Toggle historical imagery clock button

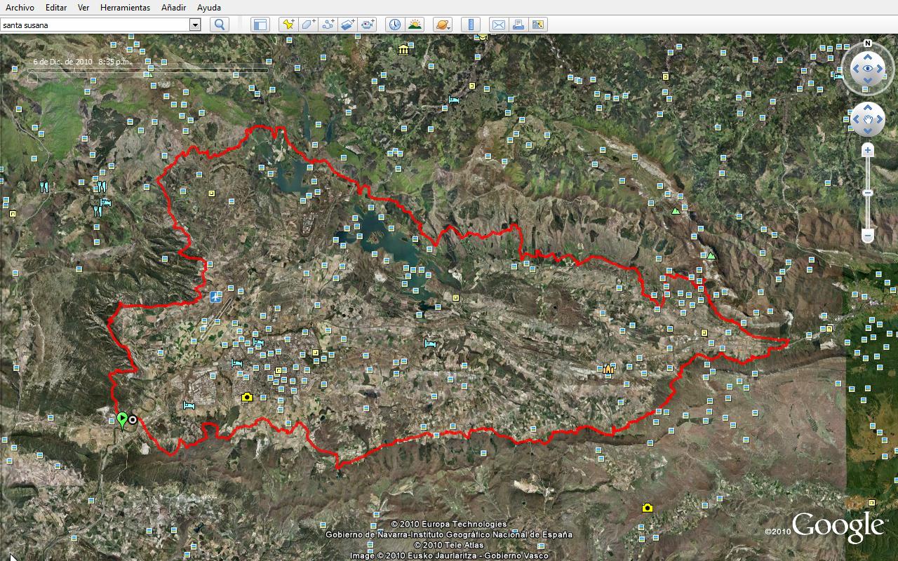coord(395,25)
